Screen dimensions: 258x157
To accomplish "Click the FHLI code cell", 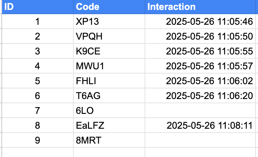I will pyautogui.click(x=109, y=81).
